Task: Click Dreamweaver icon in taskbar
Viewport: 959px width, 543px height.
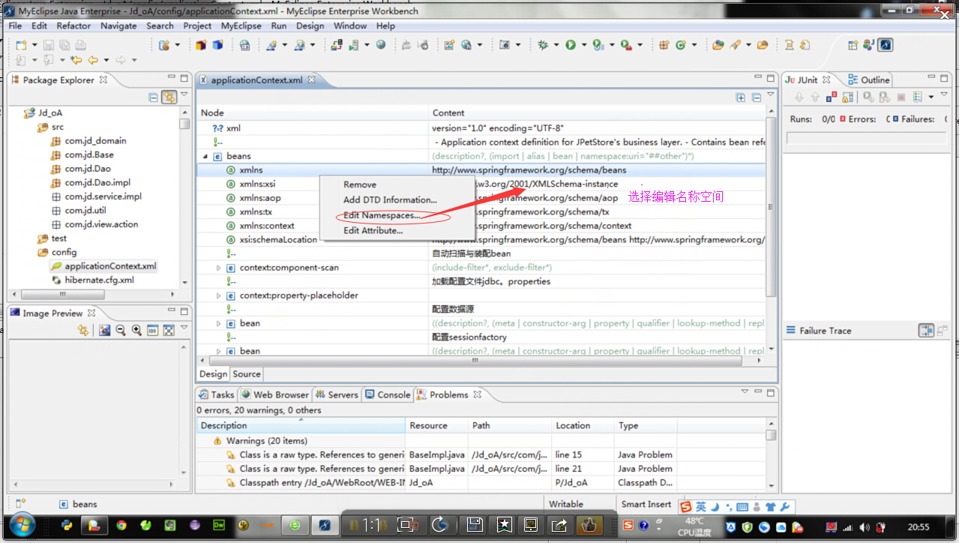Action: 219,526
